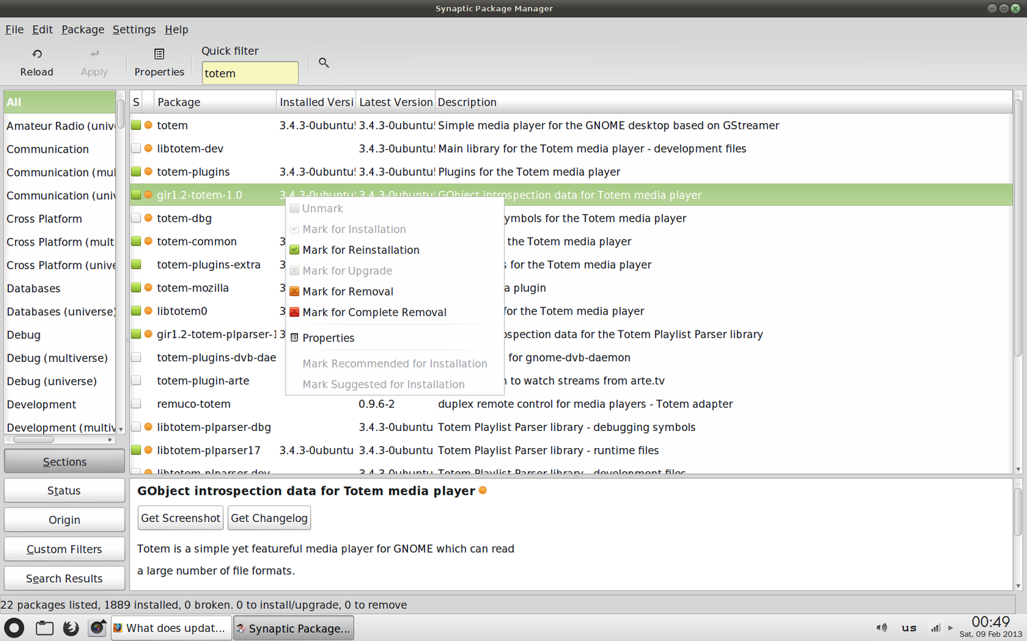Screen dimensions: 1027x641
Task: Sort by Latest Version column header
Action: (395, 102)
